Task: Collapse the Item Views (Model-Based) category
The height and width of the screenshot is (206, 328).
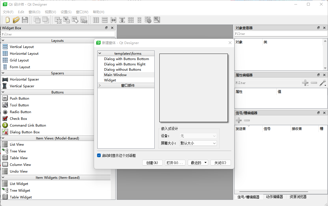Action: [3, 138]
